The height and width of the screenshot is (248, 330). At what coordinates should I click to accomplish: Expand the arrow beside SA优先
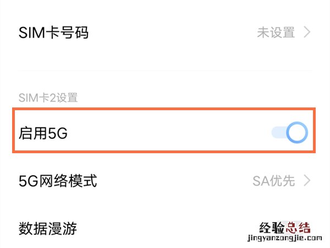tap(307, 180)
